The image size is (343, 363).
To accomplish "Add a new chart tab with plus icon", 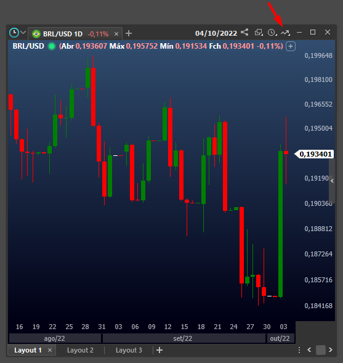I will 129,33.
